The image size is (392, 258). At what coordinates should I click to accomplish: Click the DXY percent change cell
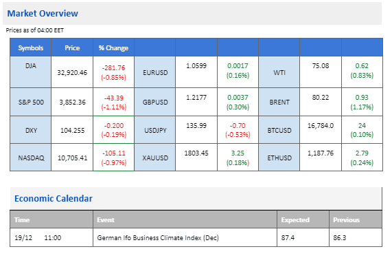tap(113, 130)
